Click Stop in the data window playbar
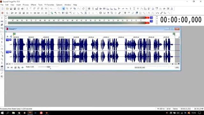Viewport: 204px width, 115px height. click(15, 67)
